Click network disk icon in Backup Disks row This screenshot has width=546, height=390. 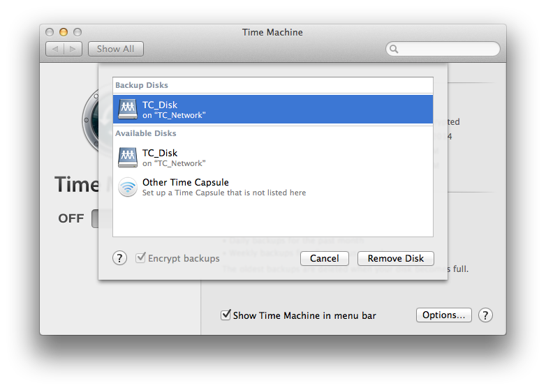click(x=128, y=109)
